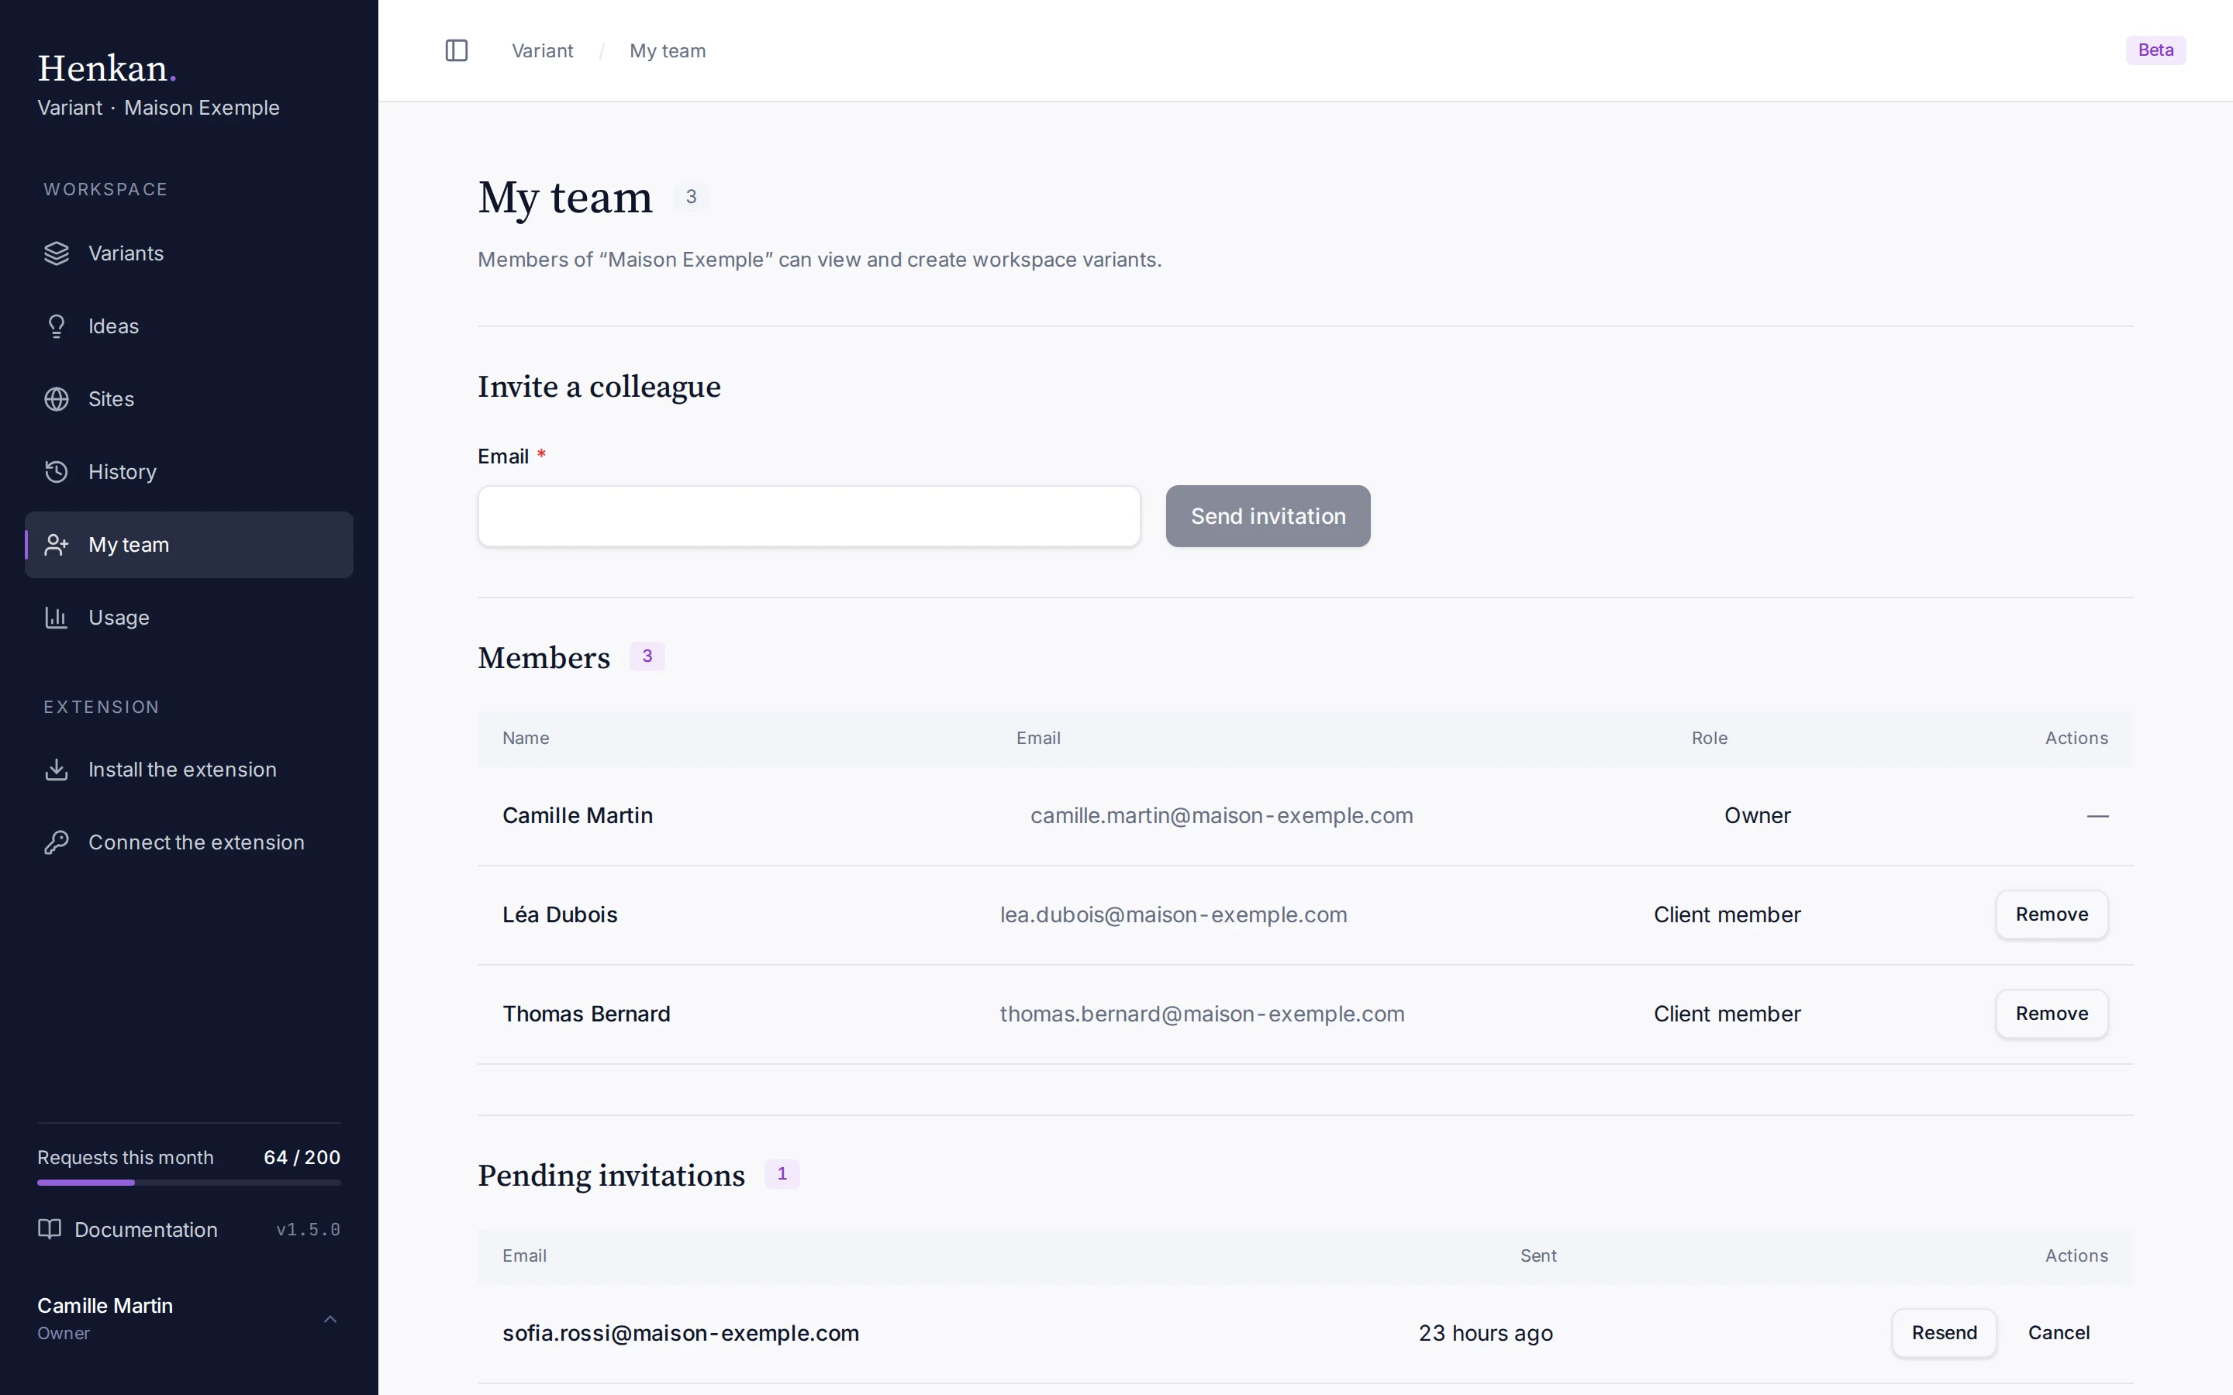Screen dimensions: 2233x1395
Task: Click the Usage bar chart icon
Action: click(57, 618)
